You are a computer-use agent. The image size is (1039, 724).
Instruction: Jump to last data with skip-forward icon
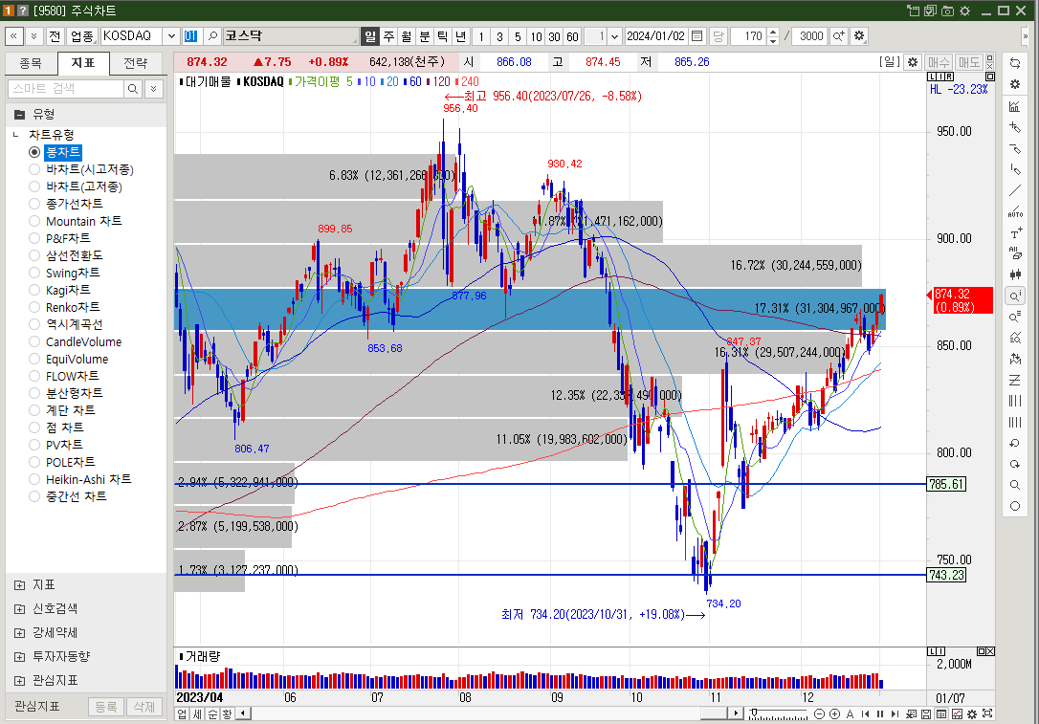(895, 714)
